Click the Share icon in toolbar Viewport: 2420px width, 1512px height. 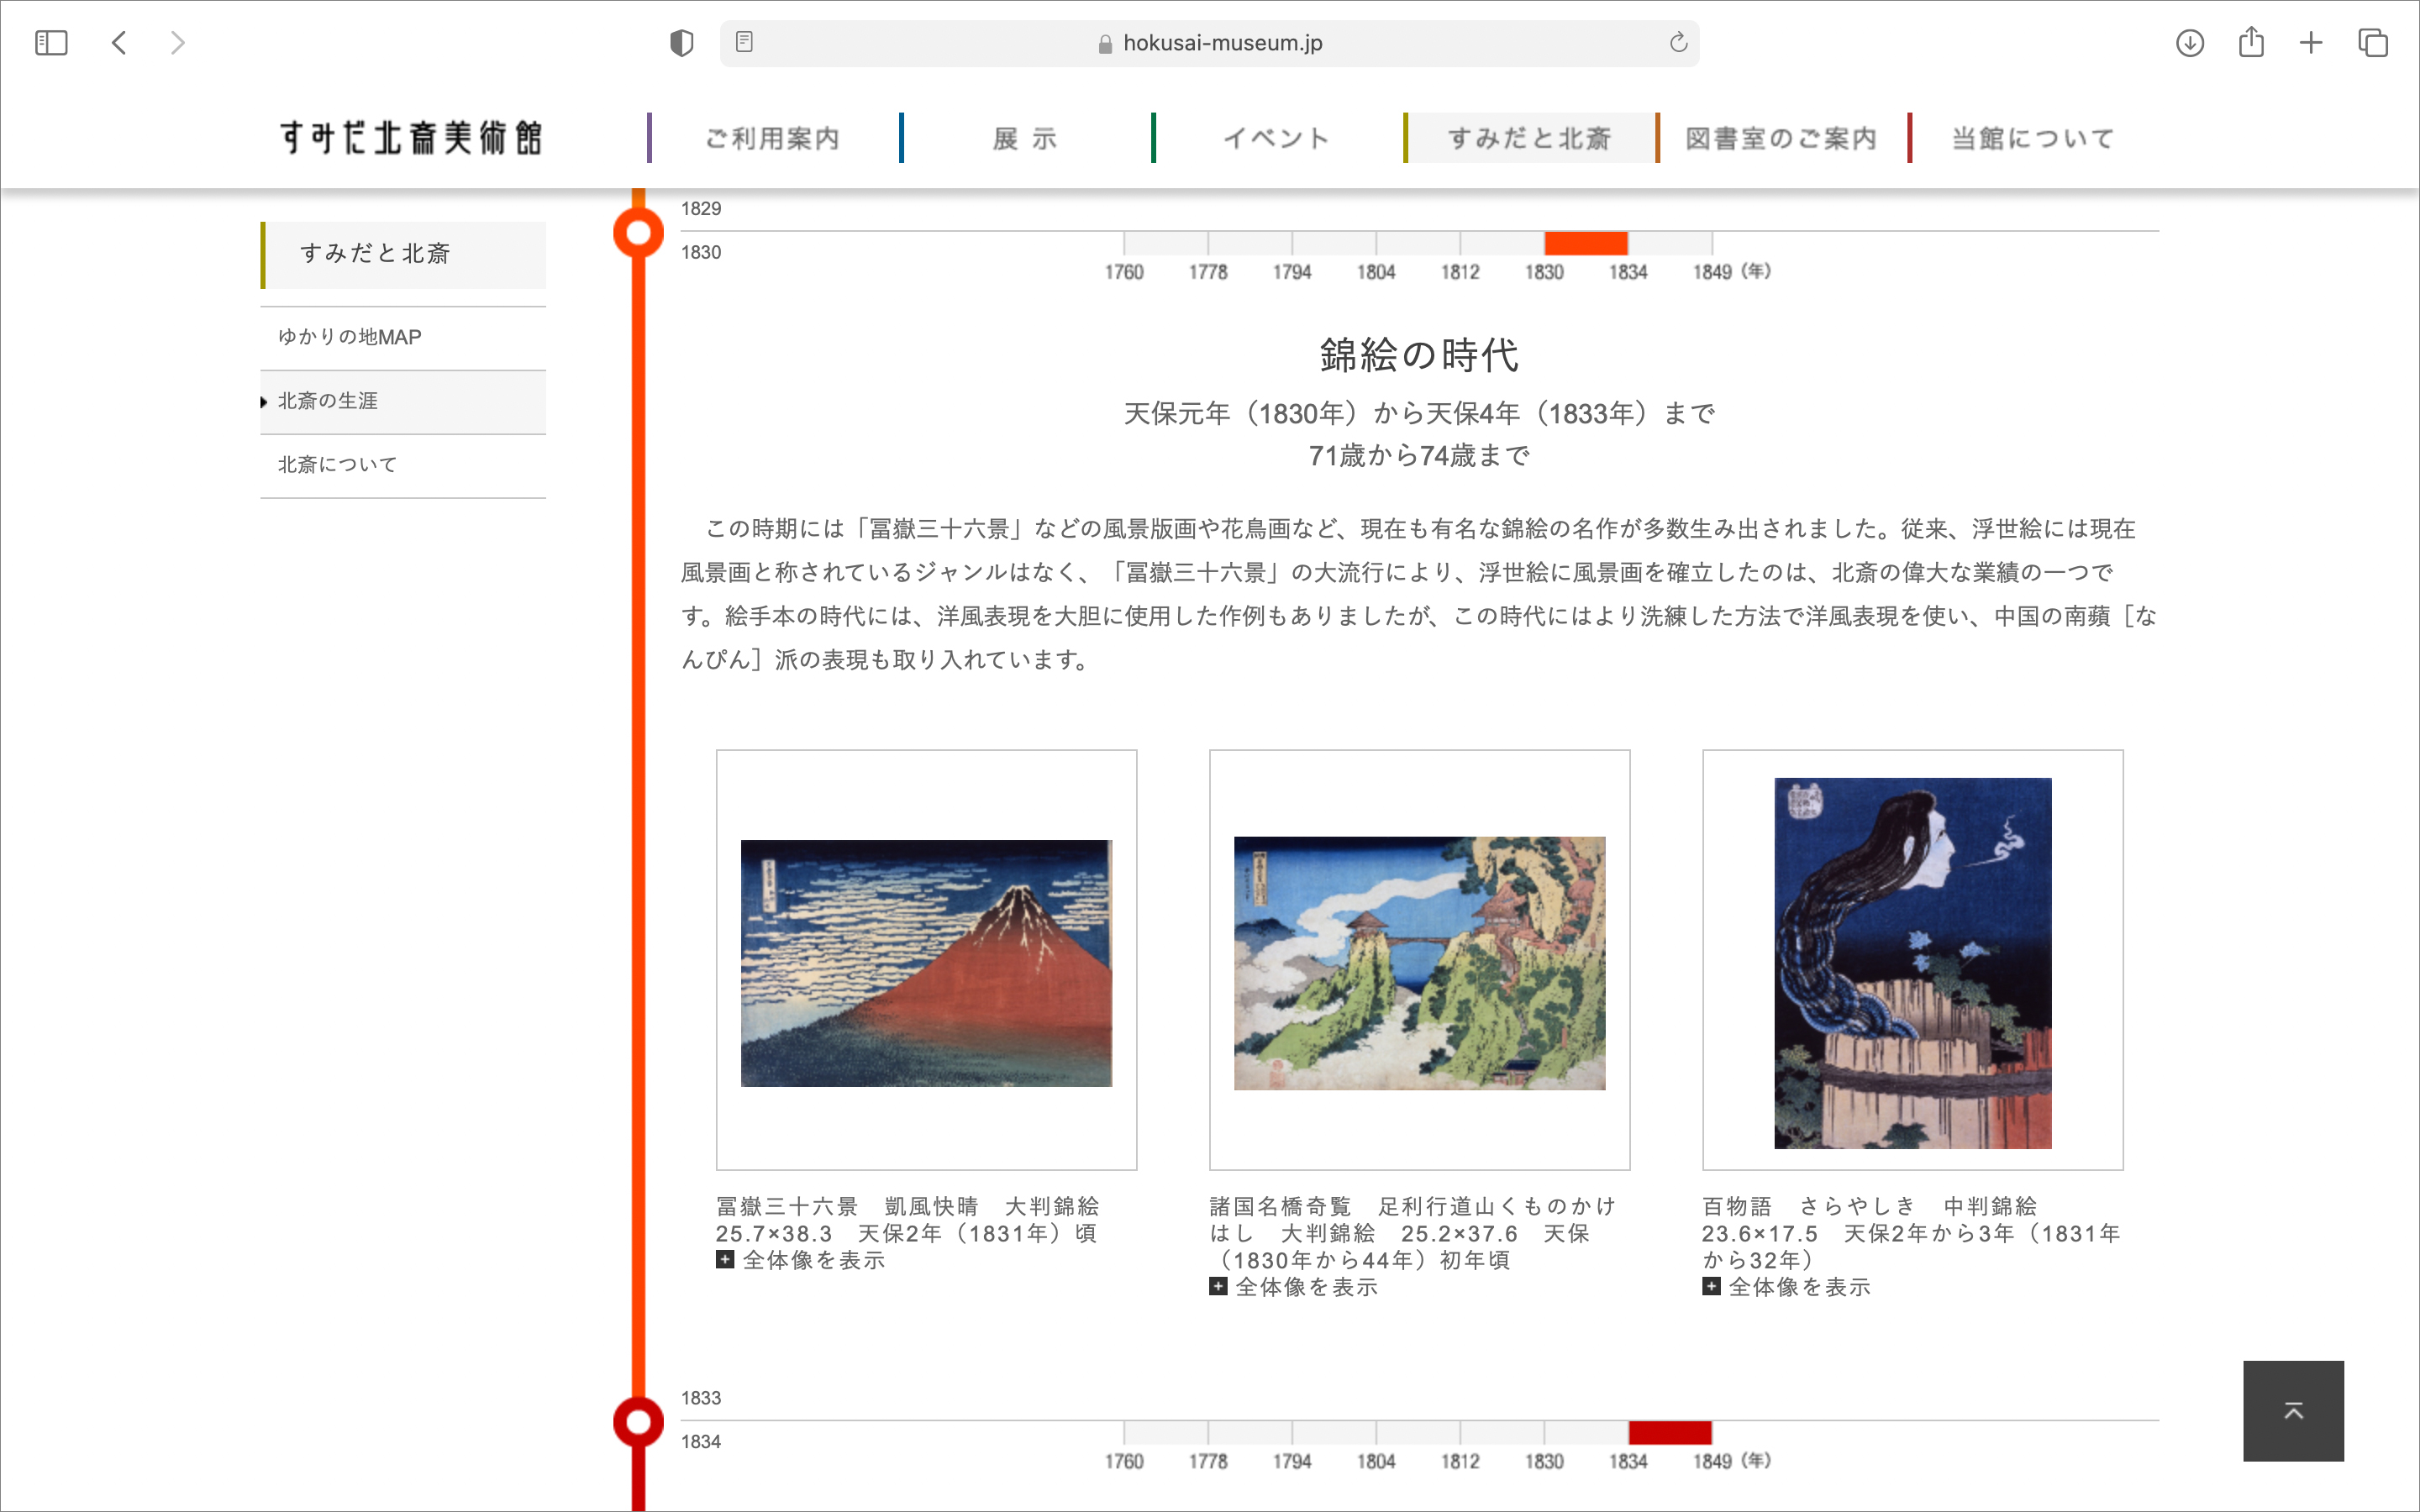[x=2251, y=42]
